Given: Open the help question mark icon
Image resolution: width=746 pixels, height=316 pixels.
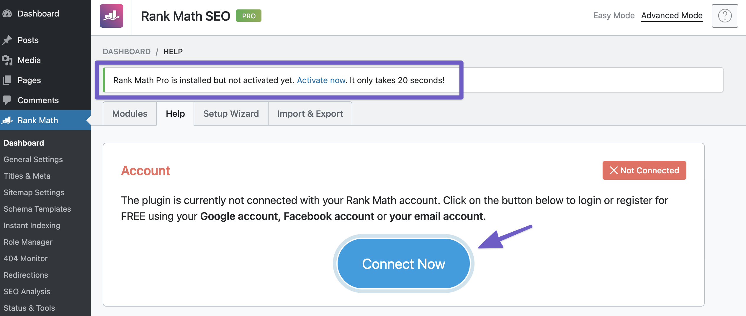Looking at the screenshot, I should point(725,16).
